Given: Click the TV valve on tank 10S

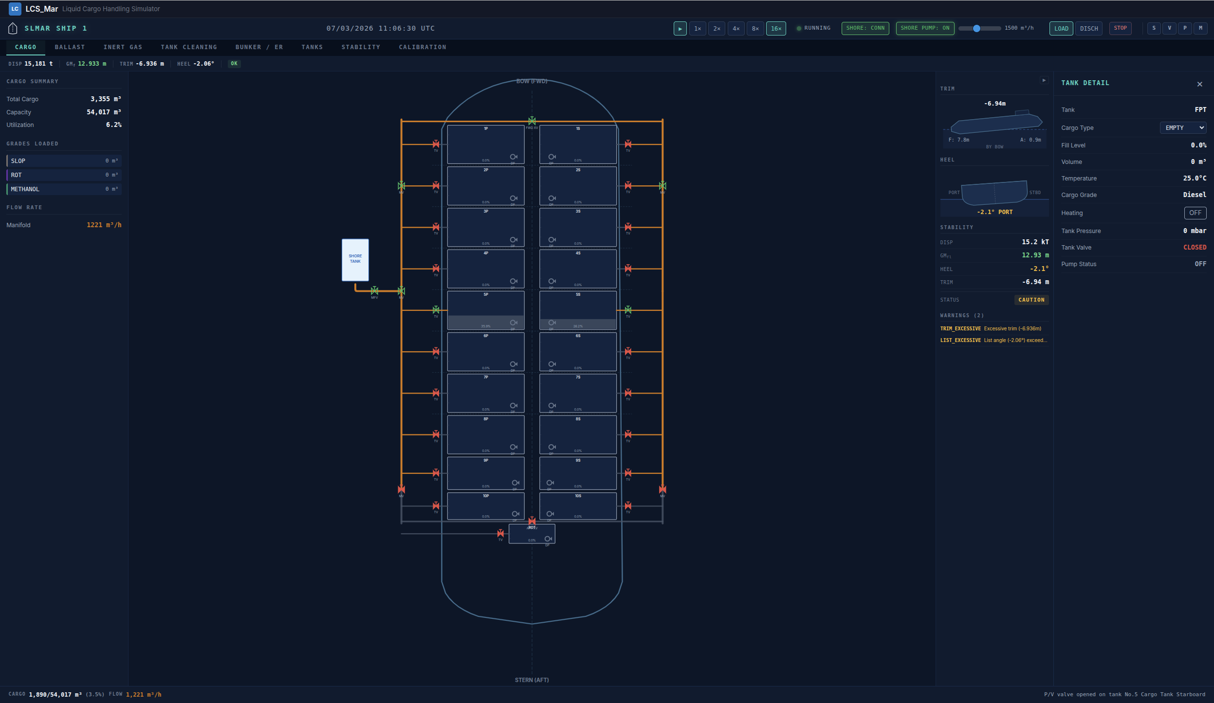Looking at the screenshot, I should 628,506.
